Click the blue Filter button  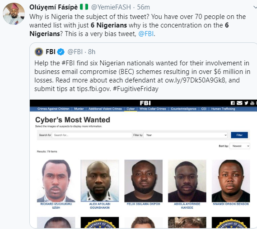[x=239, y=135]
